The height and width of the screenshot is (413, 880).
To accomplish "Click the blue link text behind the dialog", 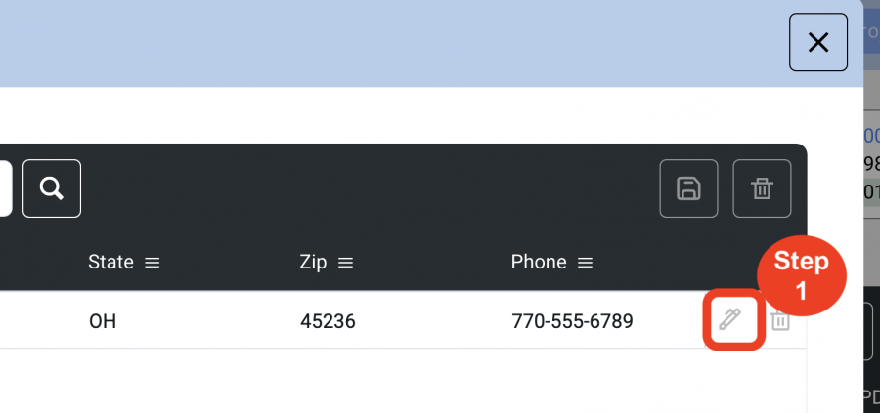I will (x=871, y=136).
